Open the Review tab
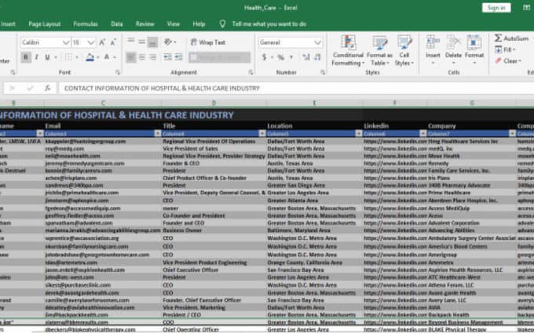 pyautogui.click(x=144, y=24)
